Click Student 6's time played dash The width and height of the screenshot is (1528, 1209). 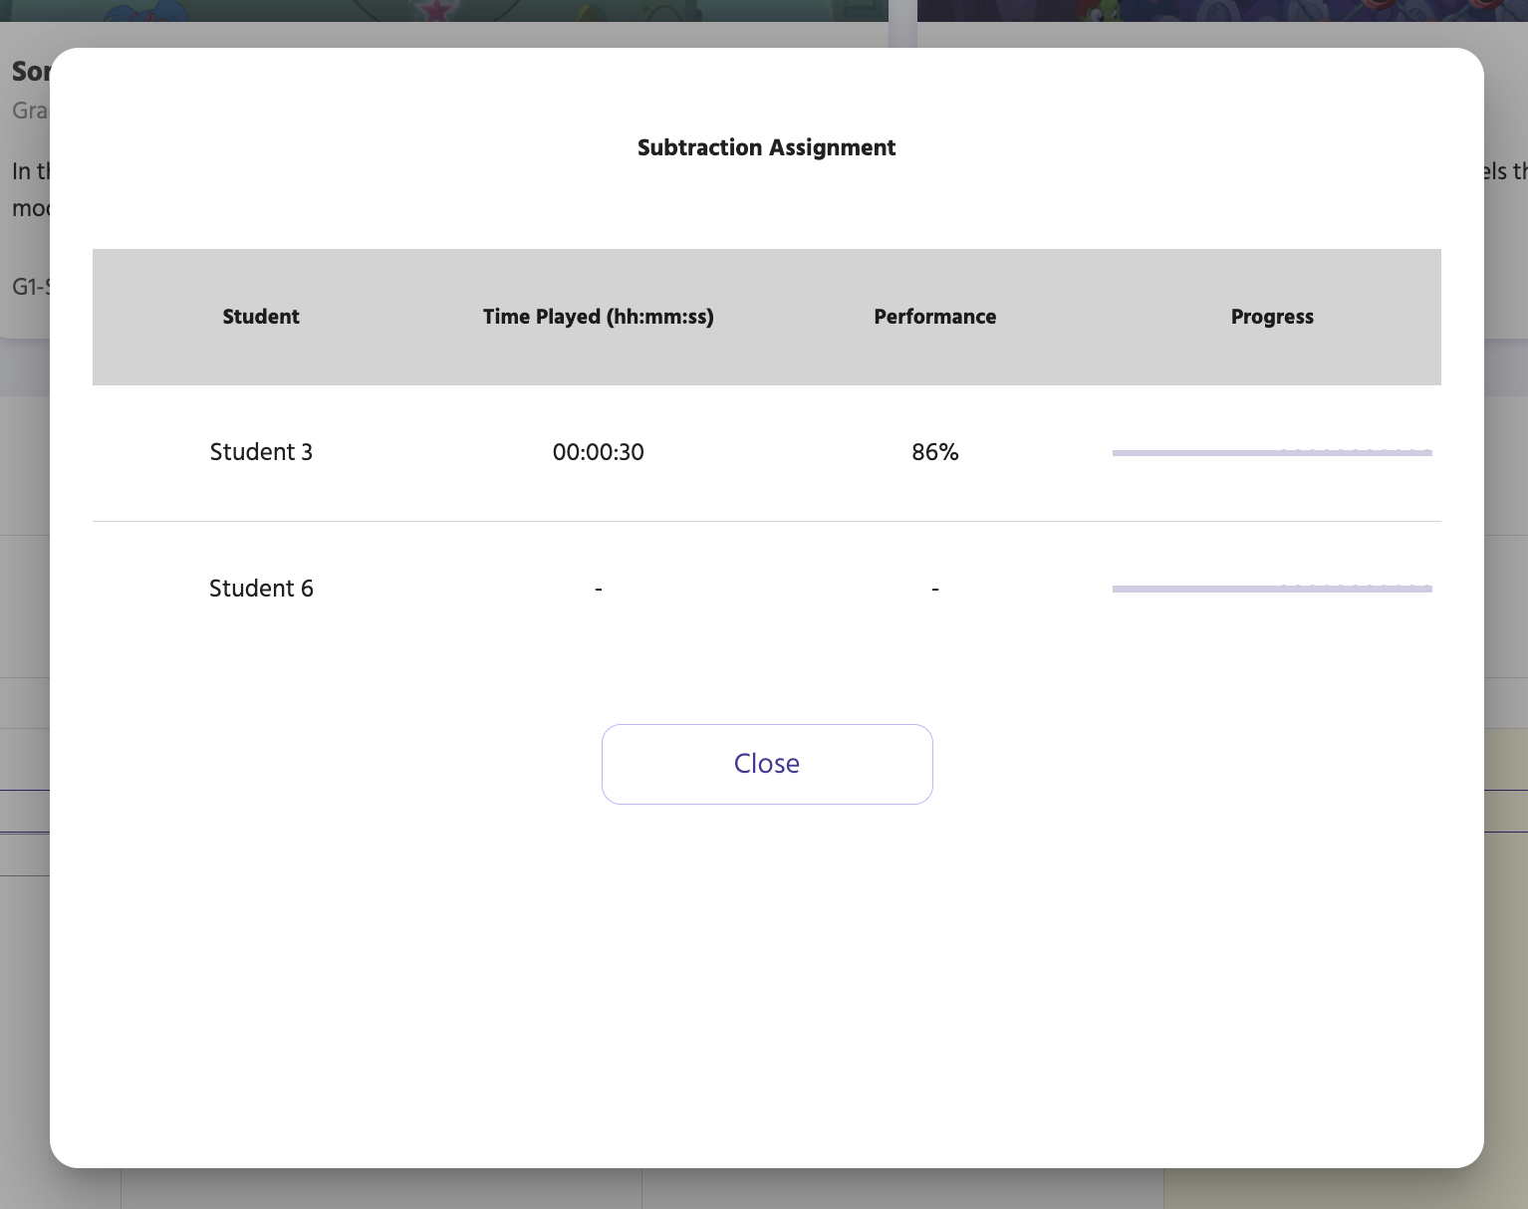598,589
